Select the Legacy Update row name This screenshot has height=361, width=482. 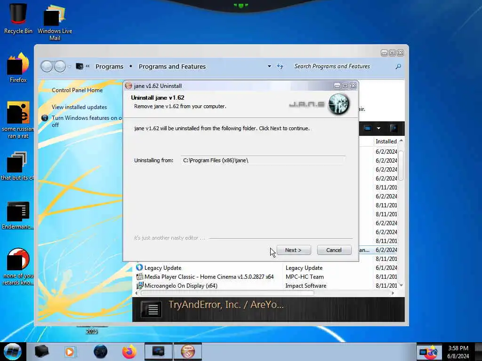coord(163,267)
